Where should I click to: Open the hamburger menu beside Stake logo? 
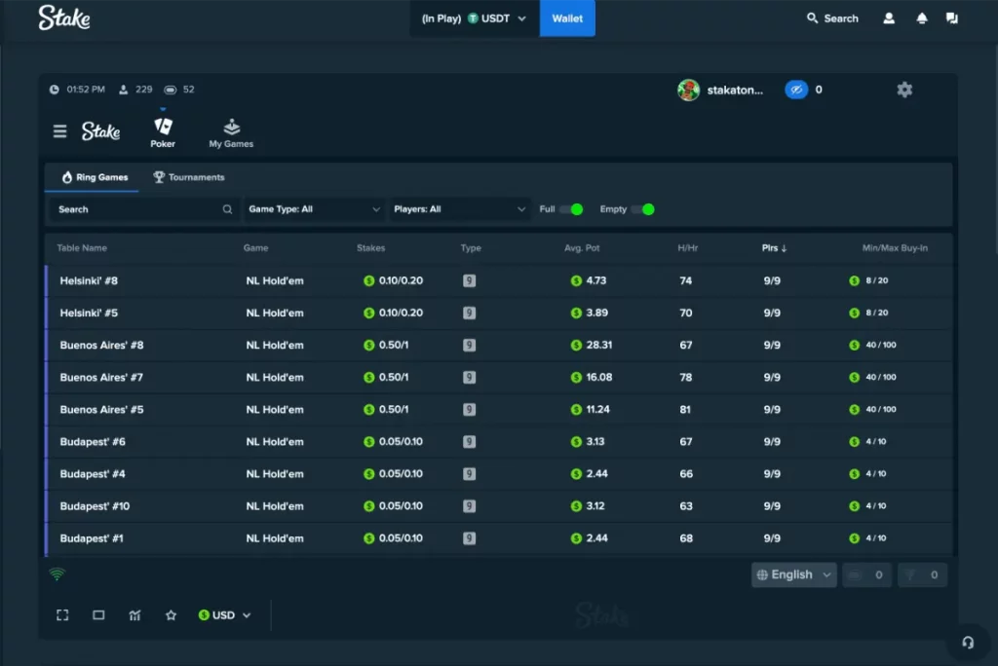(x=59, y=131)
